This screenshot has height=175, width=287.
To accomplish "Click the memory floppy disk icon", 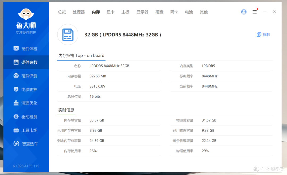I will (x=68, y=34).
